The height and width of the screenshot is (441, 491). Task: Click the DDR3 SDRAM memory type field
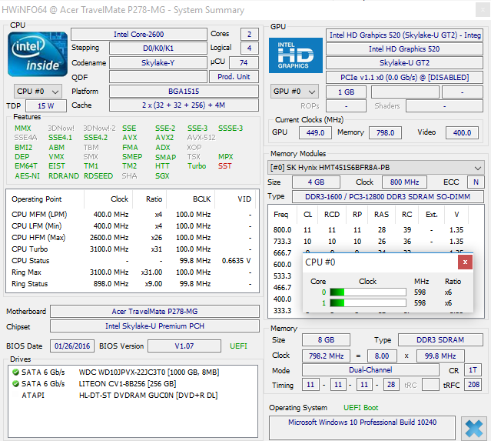pyautogui.click(x=440, y=339)
